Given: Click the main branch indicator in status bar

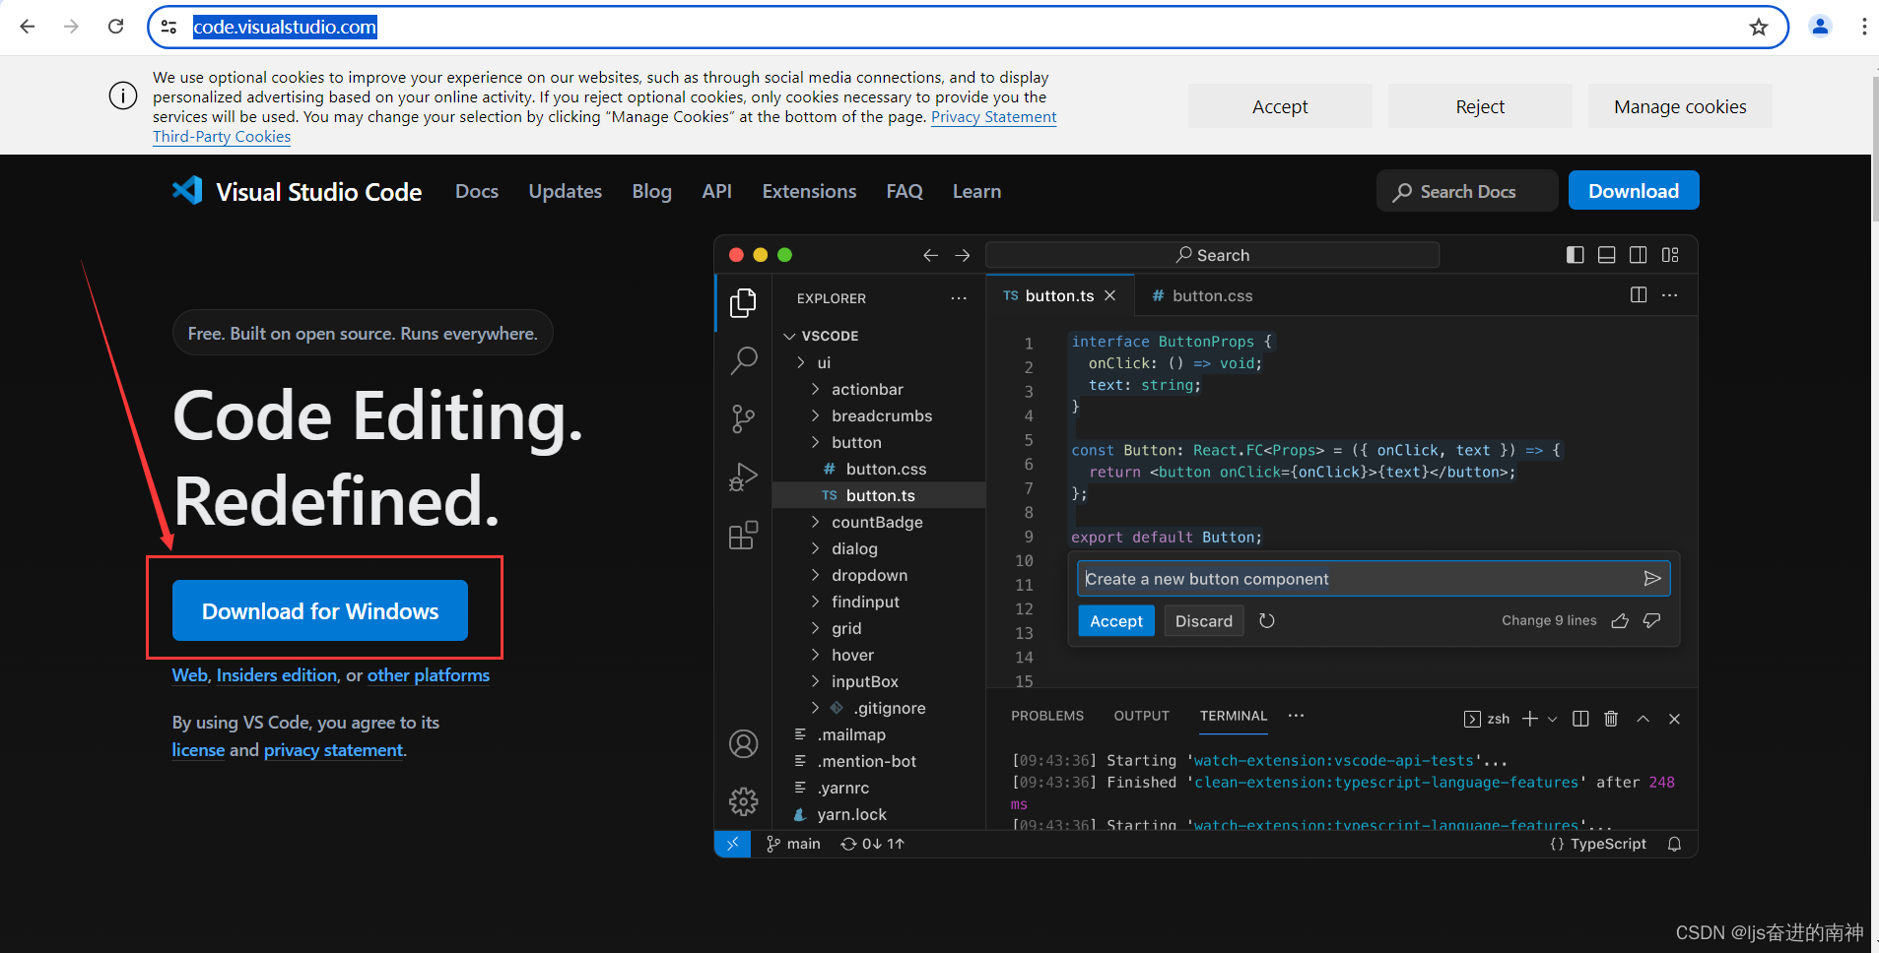Looking at the screenshot, I should 793,844.
